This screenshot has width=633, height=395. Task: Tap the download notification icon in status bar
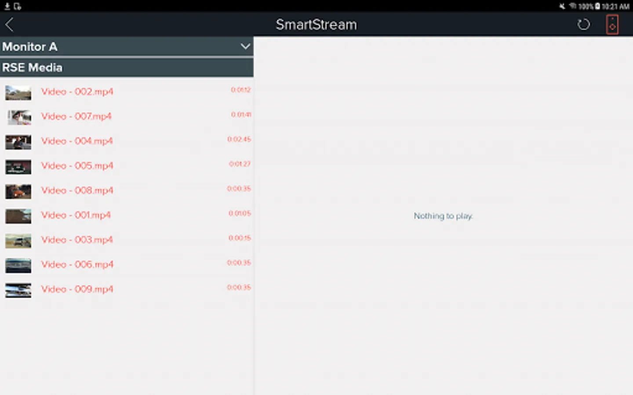pos(7,6)
